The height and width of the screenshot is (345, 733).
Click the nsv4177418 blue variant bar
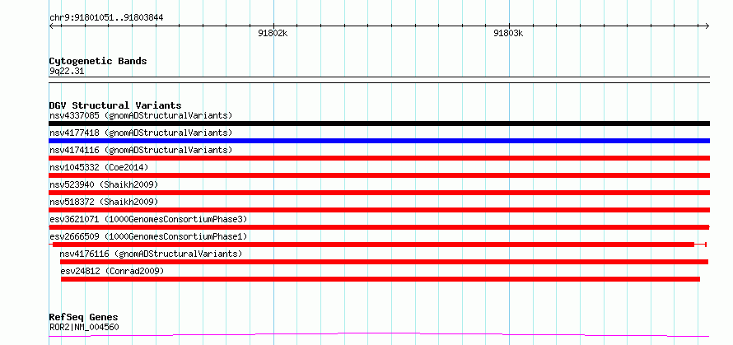[x=379, y=141]
